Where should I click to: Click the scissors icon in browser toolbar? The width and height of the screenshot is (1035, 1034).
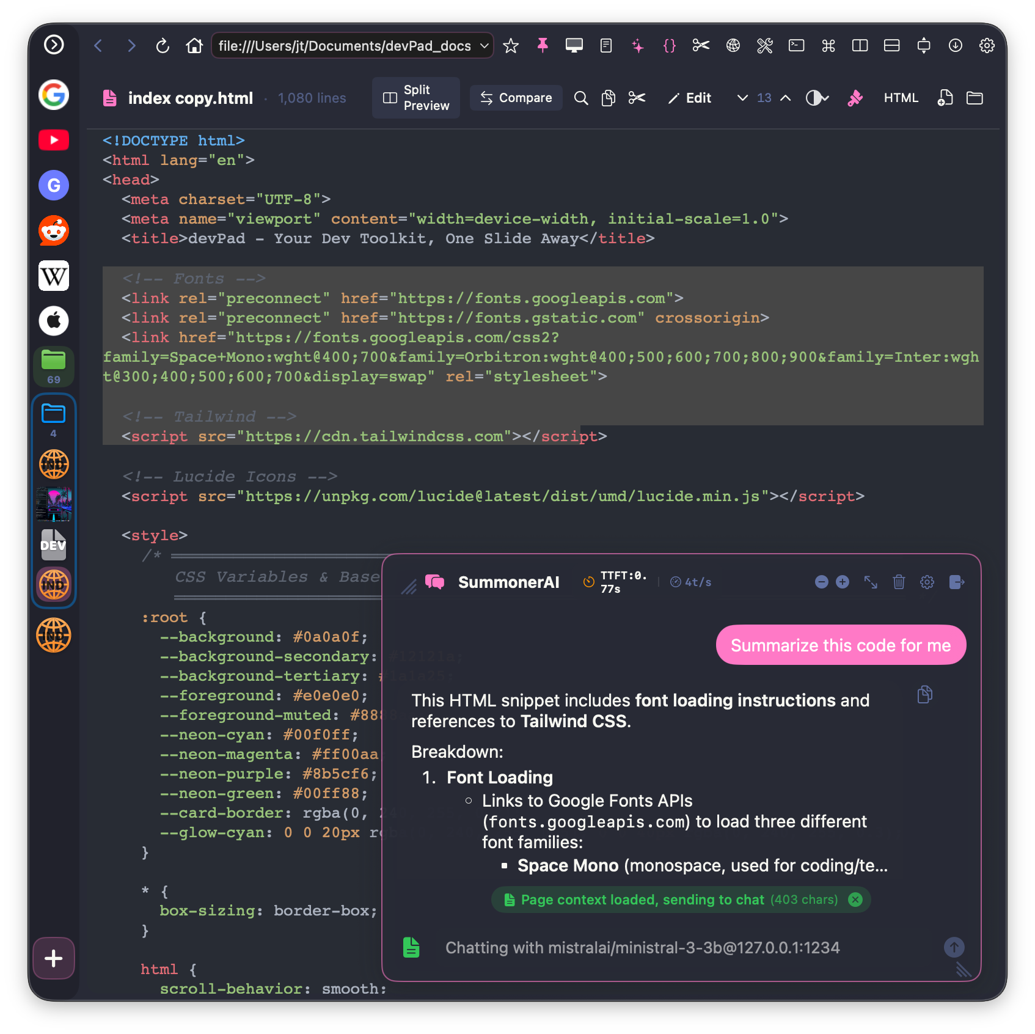click(701, 46)
